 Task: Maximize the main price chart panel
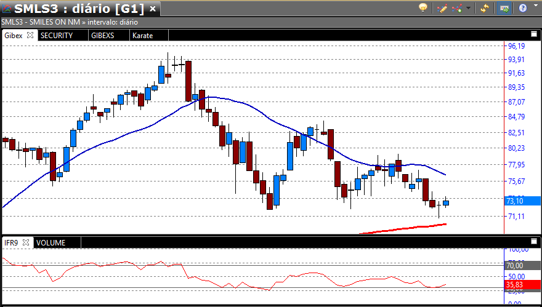(534, 34)
